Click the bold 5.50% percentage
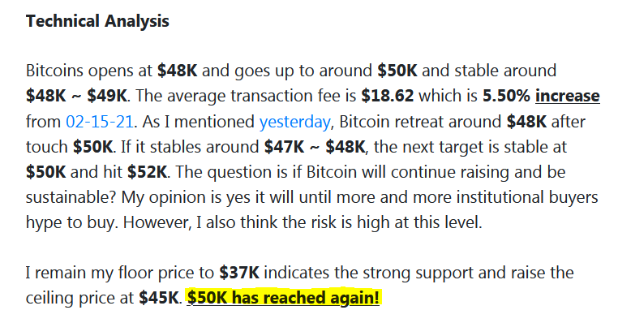The width and height of the screenshot is (618, 323). coord(506,96)
